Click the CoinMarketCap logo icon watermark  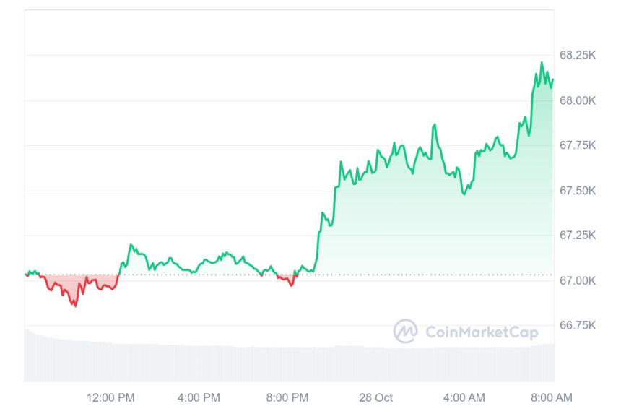pyautogui.click(x=405, y=332)
